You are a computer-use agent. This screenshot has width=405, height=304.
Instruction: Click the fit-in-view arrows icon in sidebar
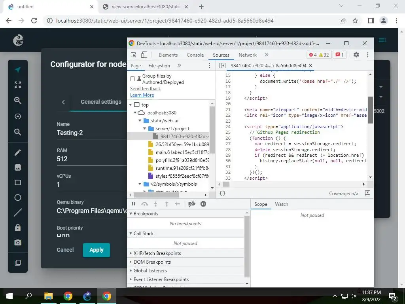(x=17, y=85)
